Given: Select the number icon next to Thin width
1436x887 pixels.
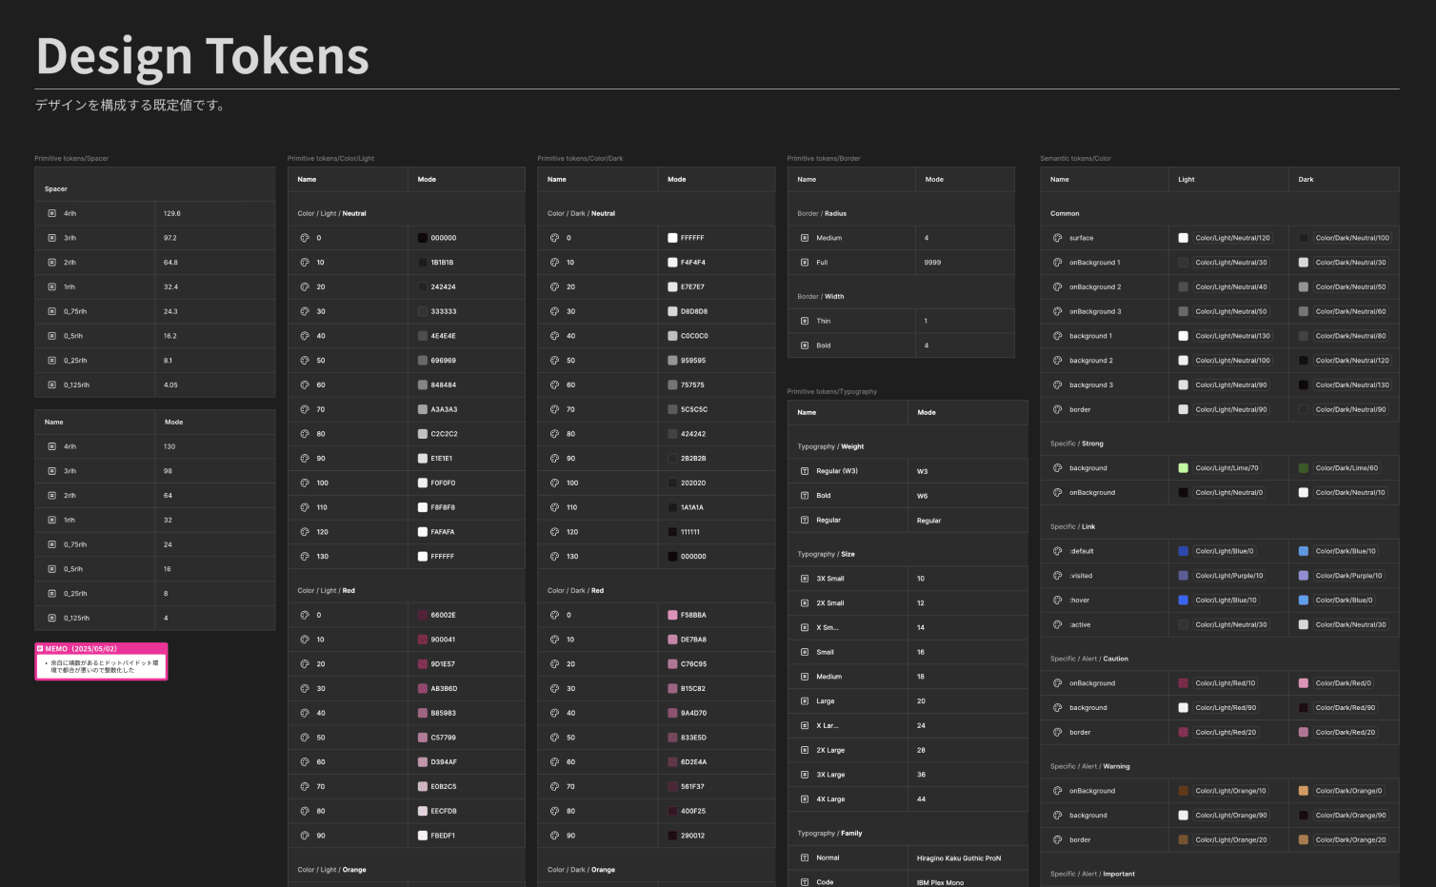Looking at the screenshot, I should click(805, 321).
